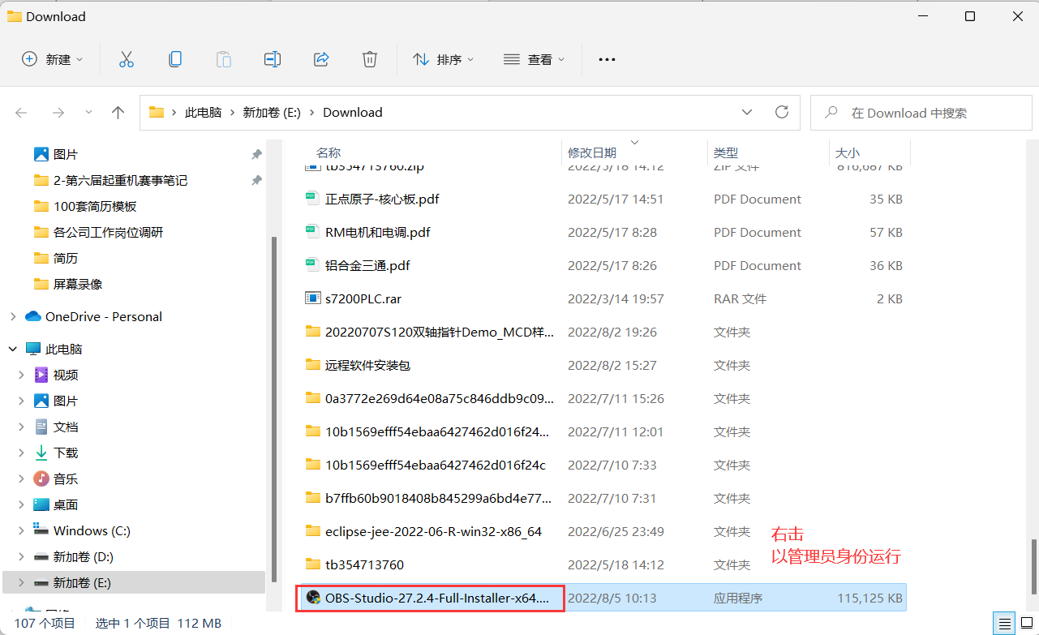Click the search Download input box
This screenshot has width=1039, height=635.
[x=921, y=113]
